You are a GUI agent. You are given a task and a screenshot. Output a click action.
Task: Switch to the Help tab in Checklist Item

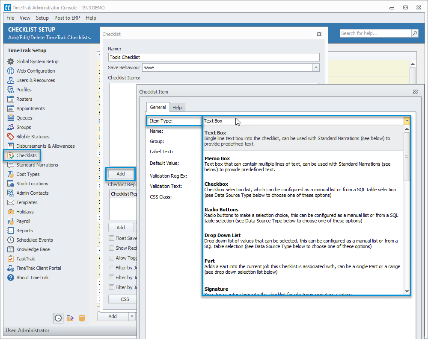[177, 108]
